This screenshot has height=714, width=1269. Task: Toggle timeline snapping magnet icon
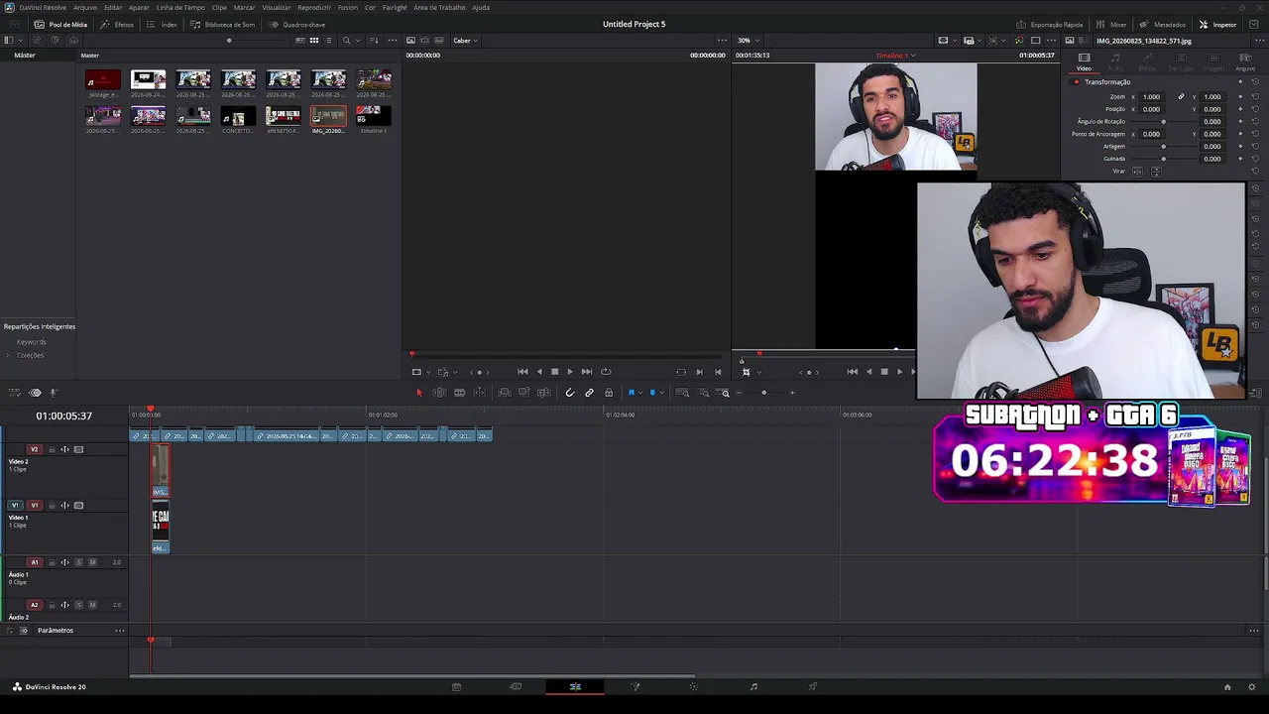coord(569,393)
